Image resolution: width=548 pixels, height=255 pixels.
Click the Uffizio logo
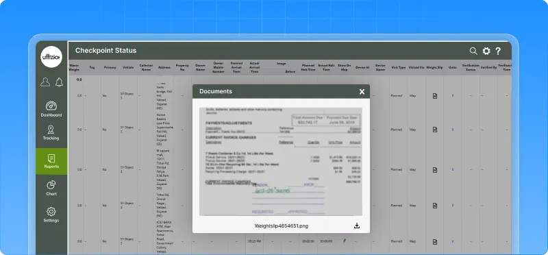click(51, 57)
